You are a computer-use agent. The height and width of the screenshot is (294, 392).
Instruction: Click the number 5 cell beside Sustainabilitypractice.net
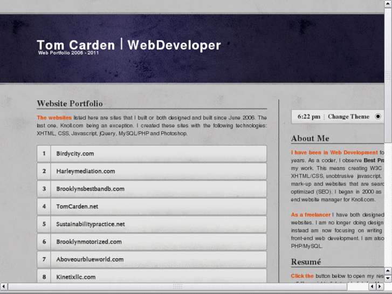pyautogui.click(x=44, y=224)
